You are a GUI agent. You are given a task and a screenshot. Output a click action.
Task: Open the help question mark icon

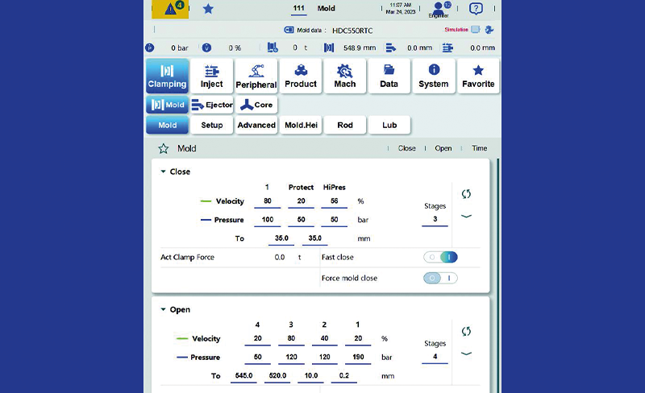[x=476, y=9]
